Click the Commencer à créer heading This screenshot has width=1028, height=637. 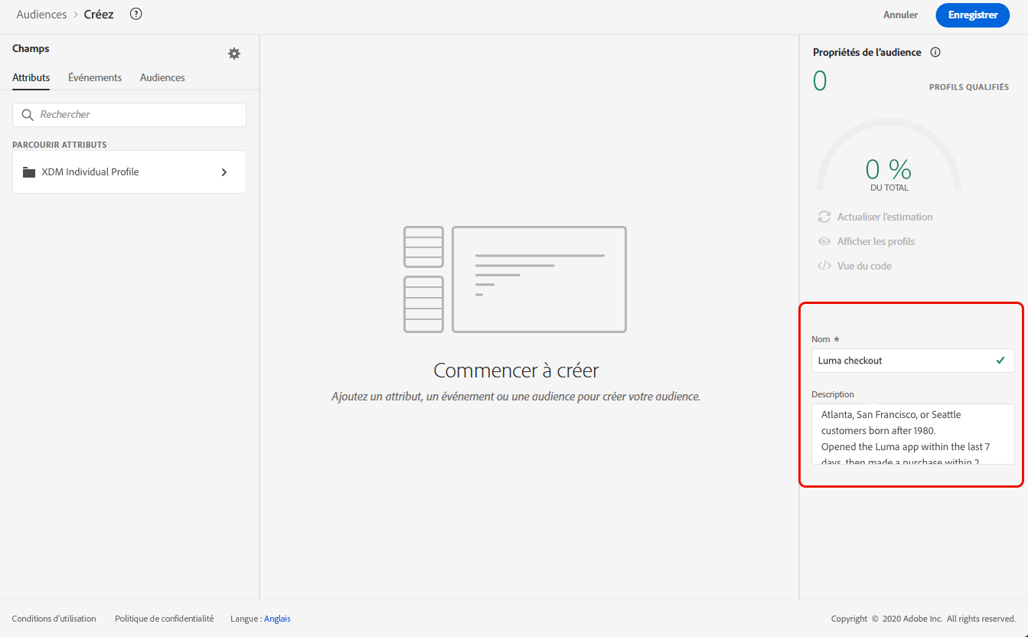(x=517, y=371)
